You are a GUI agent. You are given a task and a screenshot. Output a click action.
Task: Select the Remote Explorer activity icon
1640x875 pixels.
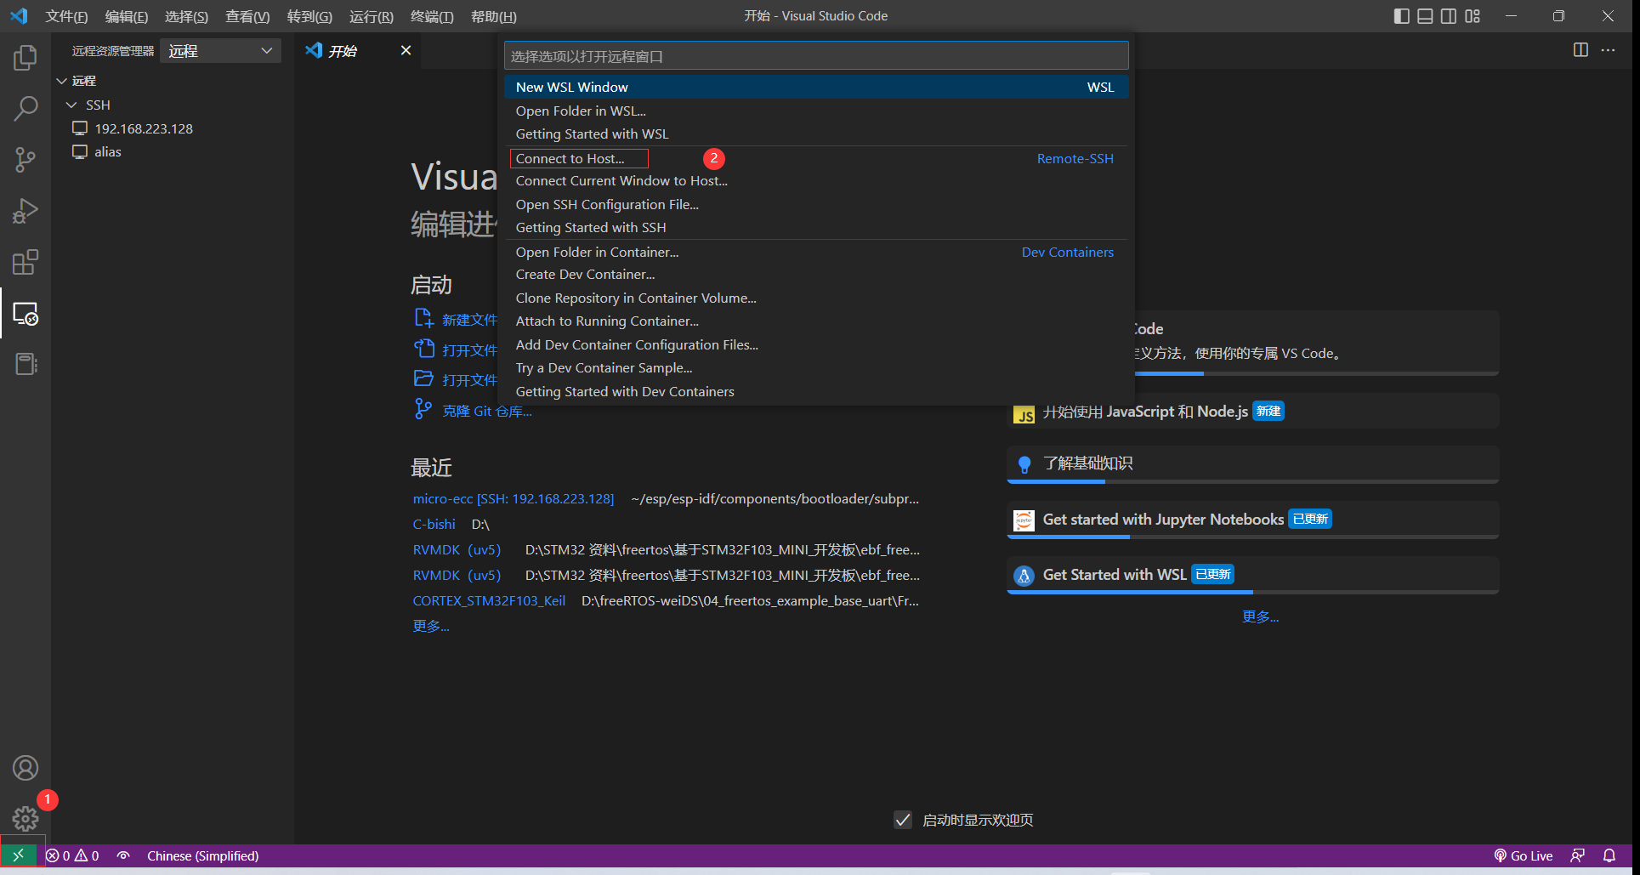tap(26, 314)
